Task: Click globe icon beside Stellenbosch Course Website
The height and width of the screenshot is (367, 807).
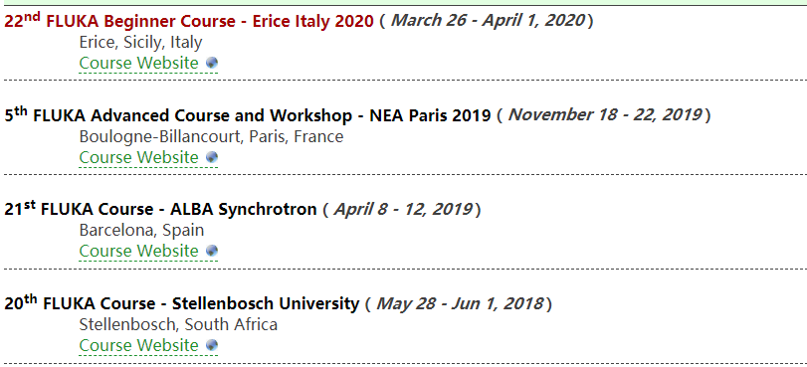Action: (x=212, y=345)
